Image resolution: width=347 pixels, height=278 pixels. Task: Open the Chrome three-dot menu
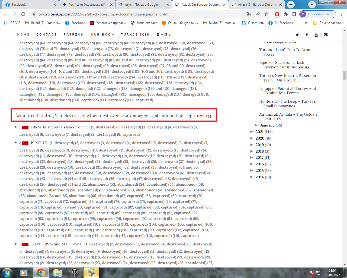[x=341, y=14]
